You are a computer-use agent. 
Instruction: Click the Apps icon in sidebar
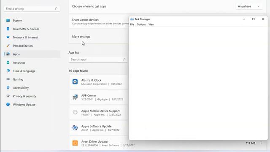(8, 54)
